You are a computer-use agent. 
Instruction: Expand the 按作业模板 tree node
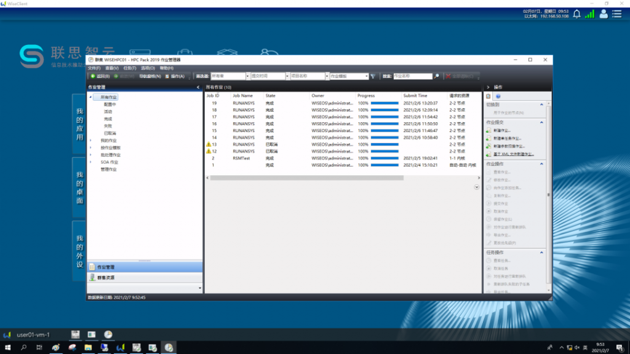click(91, 147)
